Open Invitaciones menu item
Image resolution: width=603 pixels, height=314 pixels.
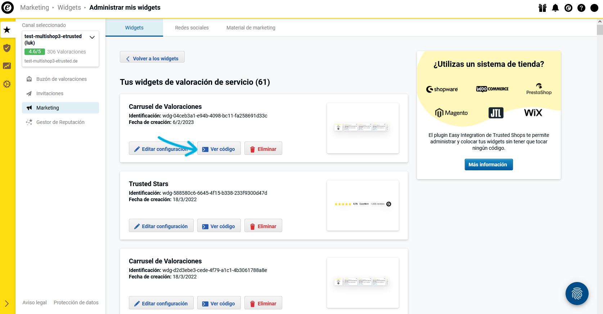pyautogui.click(x=60, y=93)
